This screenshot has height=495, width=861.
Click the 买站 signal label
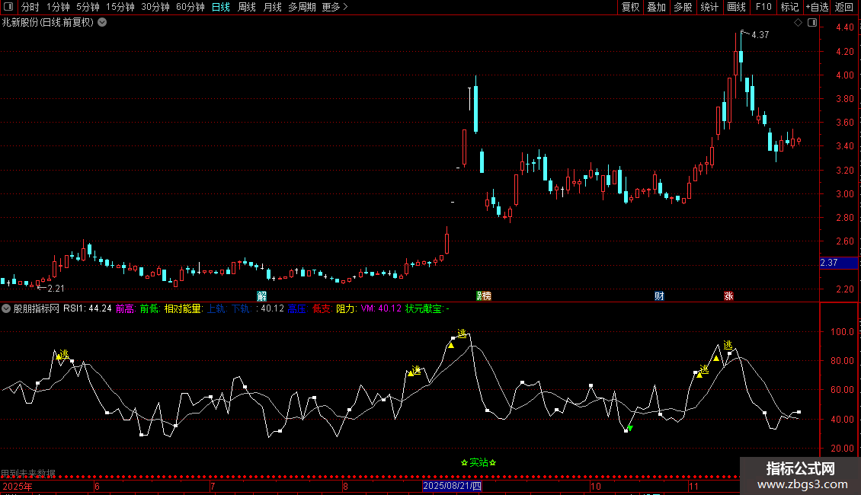(x=479, y=462)
